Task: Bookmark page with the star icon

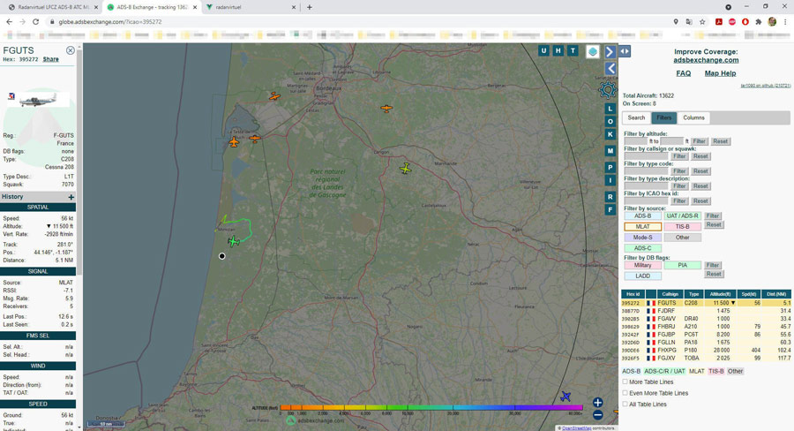Action: [x=702, y=22]
